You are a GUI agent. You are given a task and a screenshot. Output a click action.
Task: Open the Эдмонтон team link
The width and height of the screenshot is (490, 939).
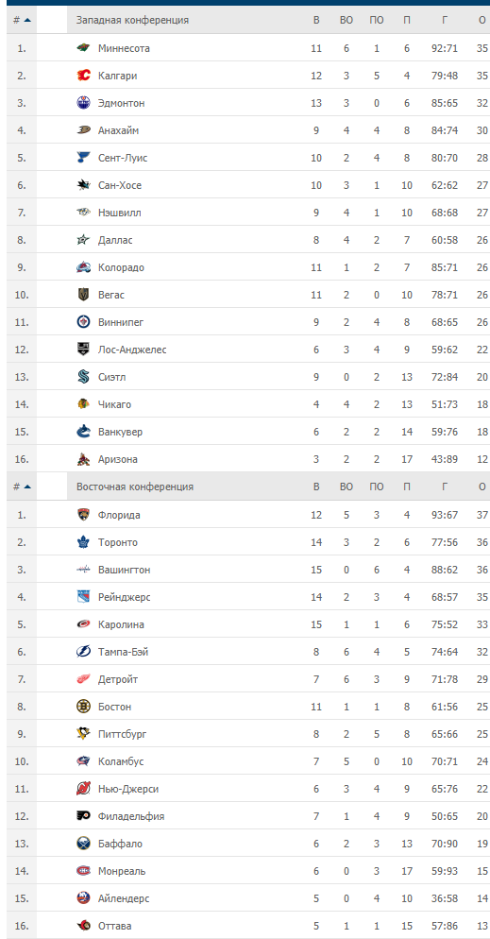[x=122, y=103]
